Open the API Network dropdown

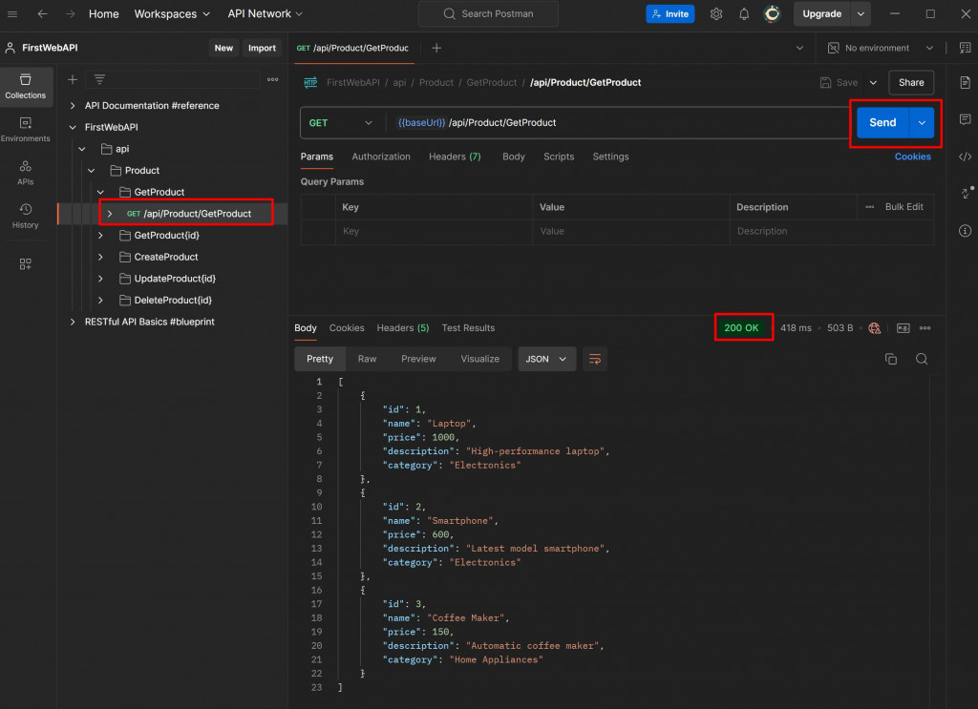(266, 13)
